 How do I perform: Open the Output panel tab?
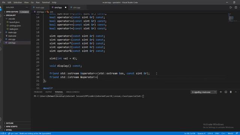[x=48, y=92]
